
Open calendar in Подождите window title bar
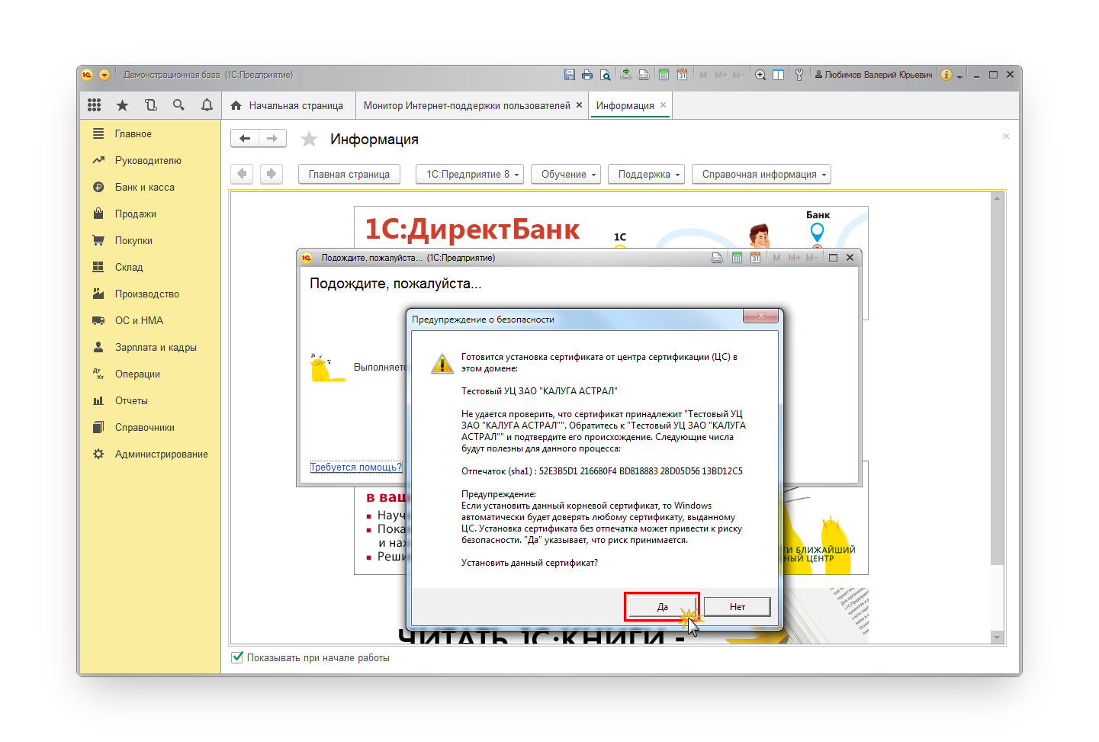755,258
